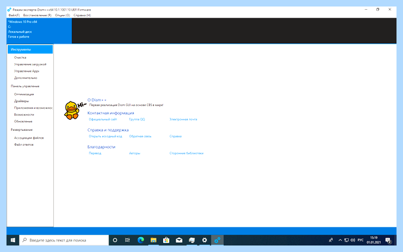This screenshot has width=403, height=252.
Task: Open the Справка link under support section
Action: coord(175,137)
